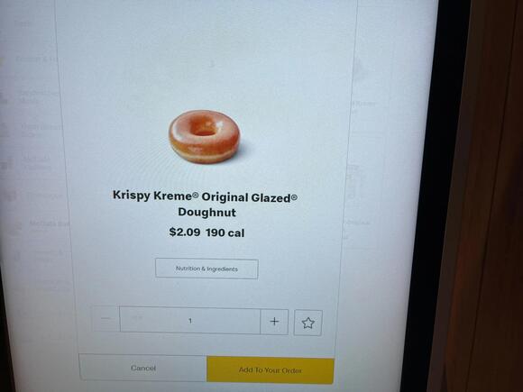This screenshot has width=523, height=392.
Task: Tap the $2.09 price label
Action: (185, 232)
